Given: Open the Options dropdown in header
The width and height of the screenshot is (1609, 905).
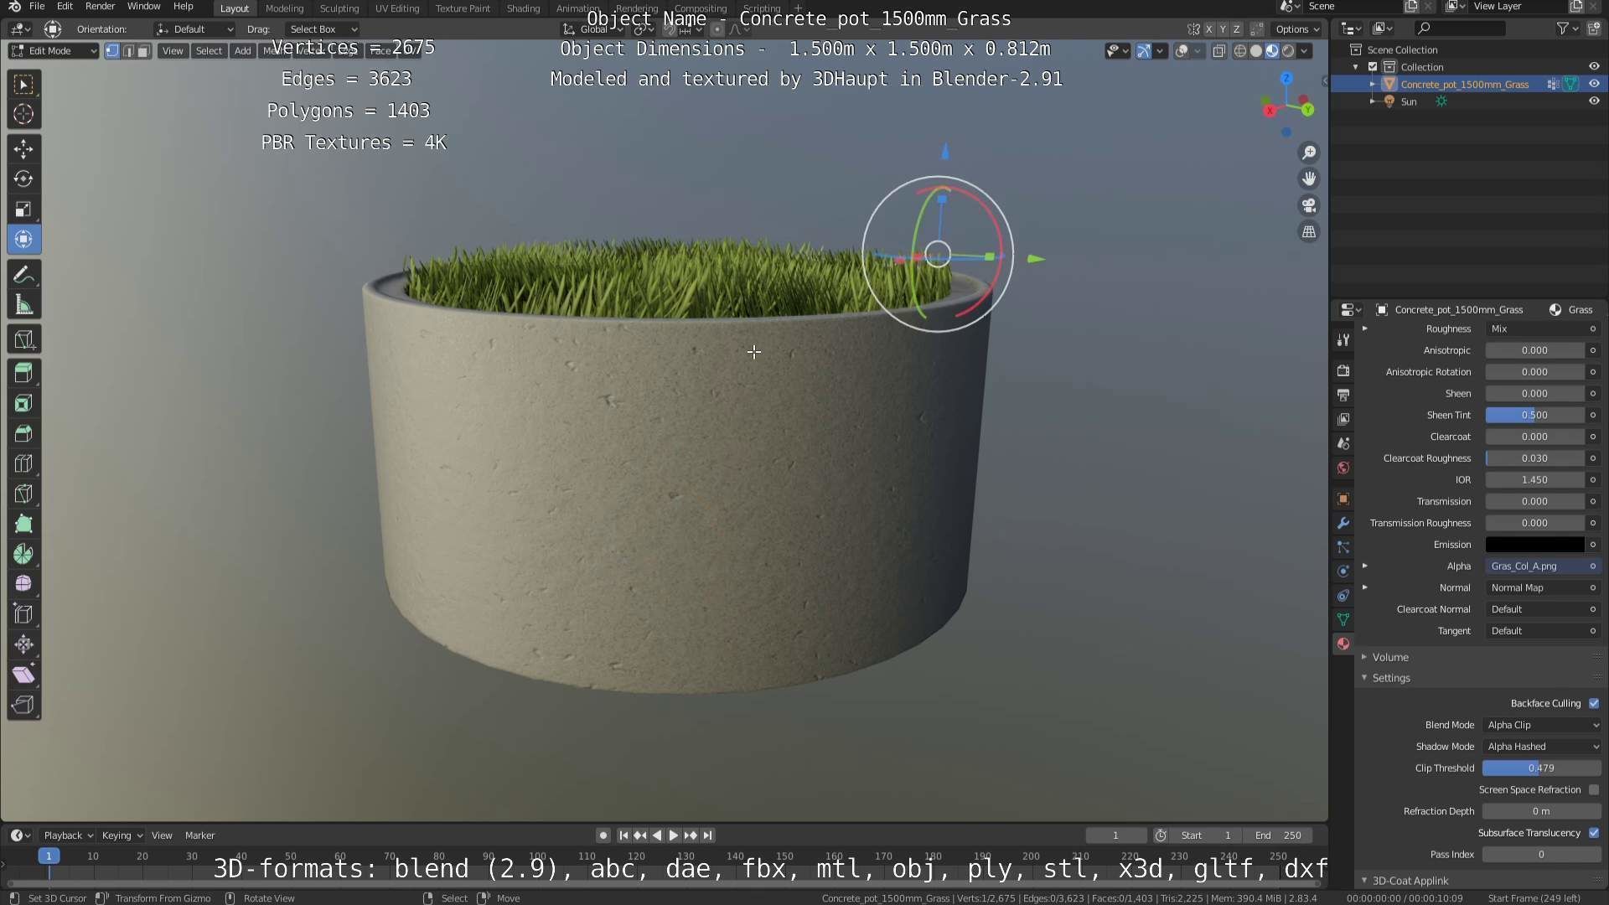Looking at the screenshot, I should click(1297, 29).
